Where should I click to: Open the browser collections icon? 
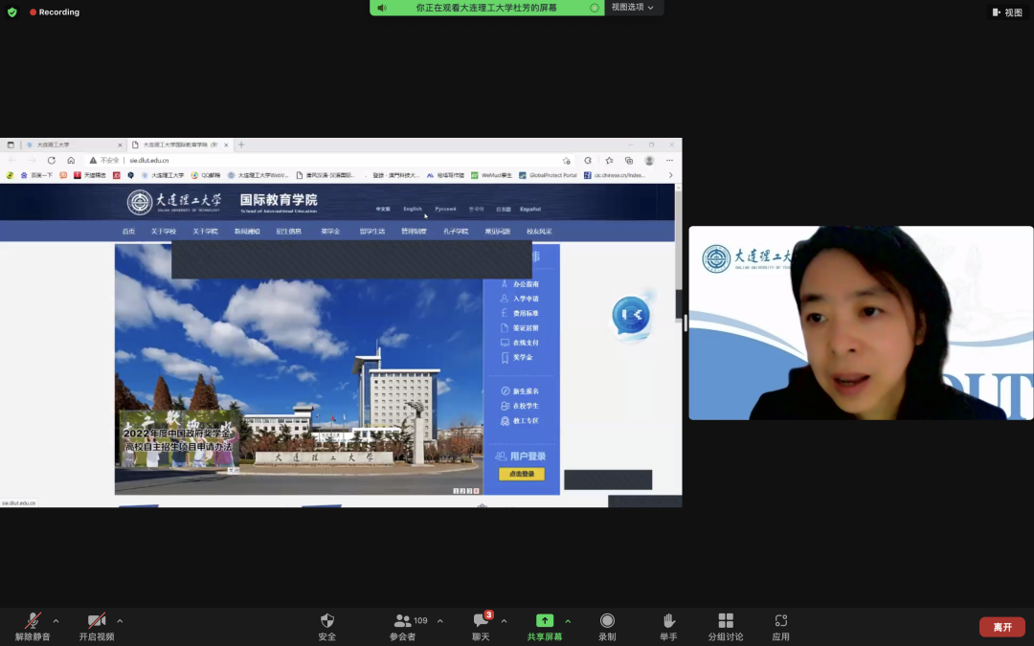click(629, 160)
